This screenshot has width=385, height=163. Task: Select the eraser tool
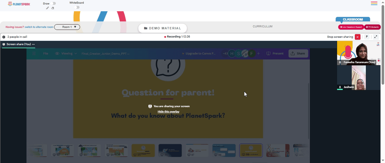point(52,8)
